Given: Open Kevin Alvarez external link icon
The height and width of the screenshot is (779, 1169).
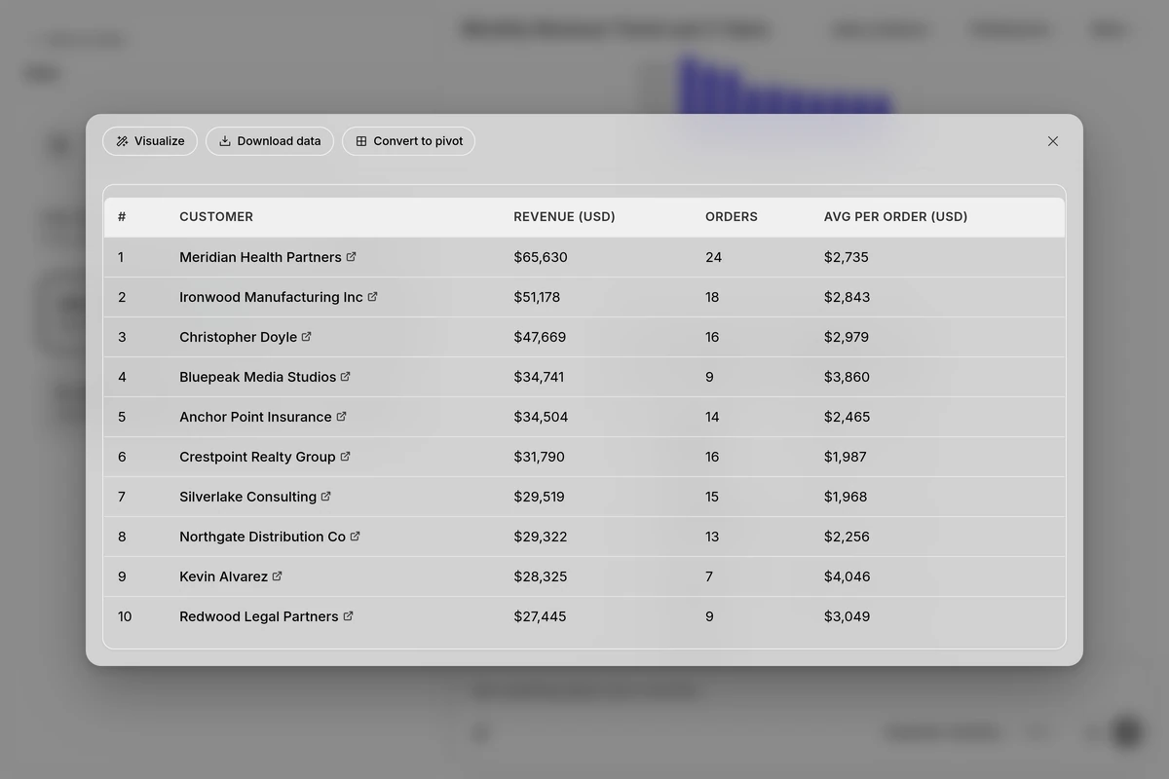Looking at the screenshot, I should [x=278, y=576].
